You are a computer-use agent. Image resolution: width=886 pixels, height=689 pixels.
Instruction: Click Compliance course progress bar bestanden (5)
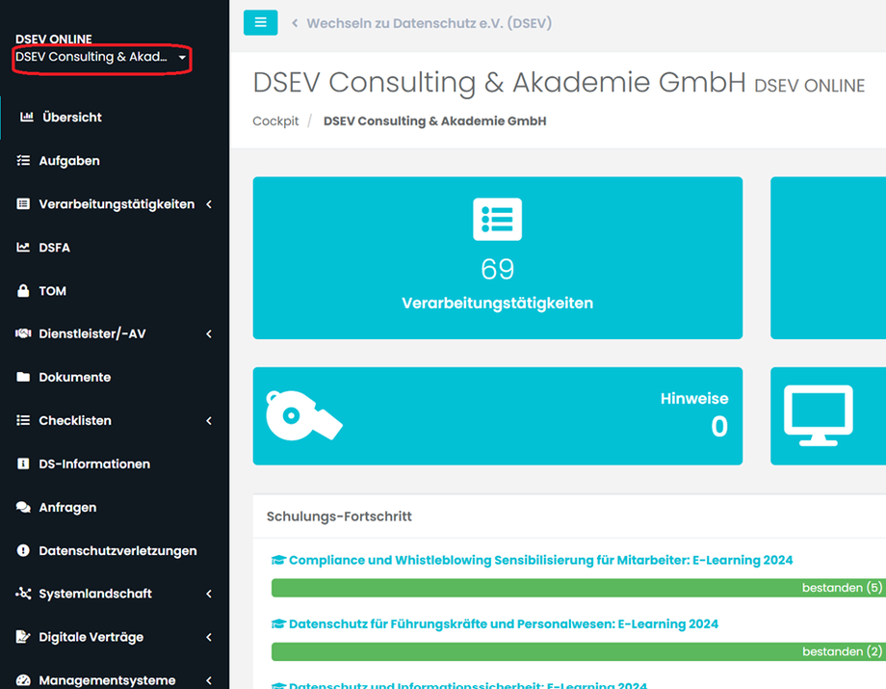[579, 588]
